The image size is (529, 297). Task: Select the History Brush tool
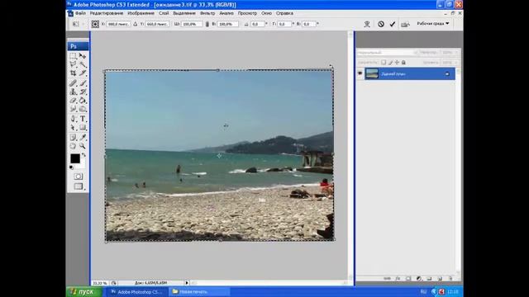point(83,92)
